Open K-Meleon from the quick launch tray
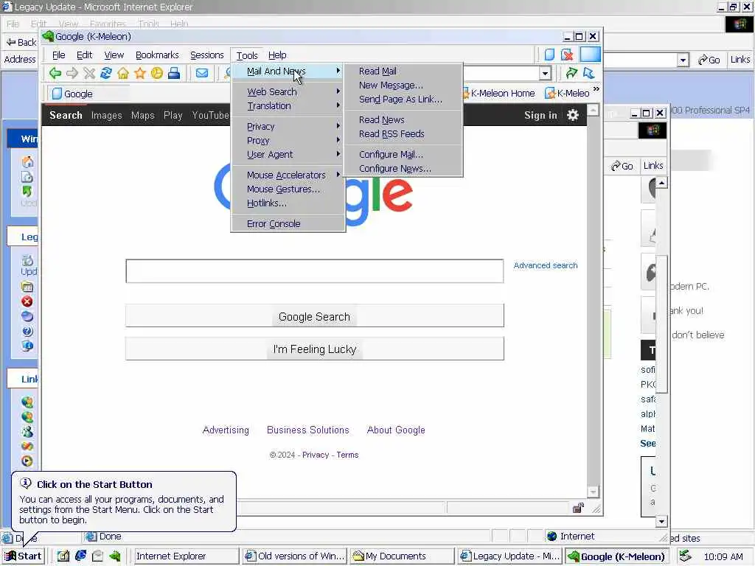Viewport: 755px width, 566px height. (114, 556)
